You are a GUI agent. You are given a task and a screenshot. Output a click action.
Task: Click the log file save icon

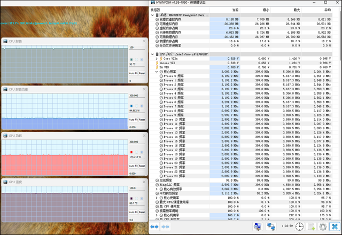(x=312, y=226)
